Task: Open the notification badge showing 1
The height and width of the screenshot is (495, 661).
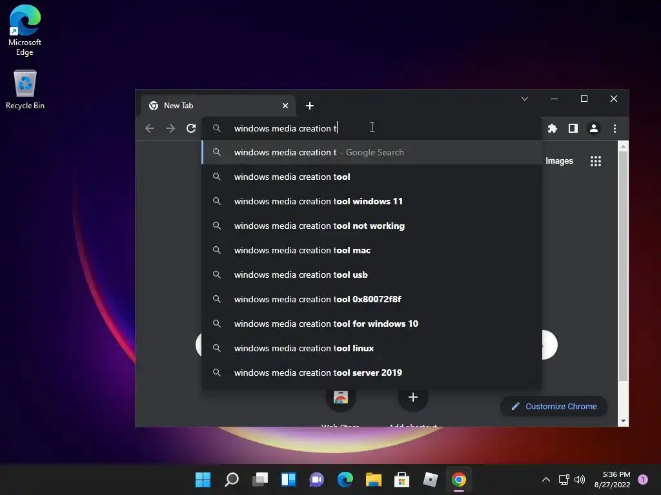Action: pos(643,480)
